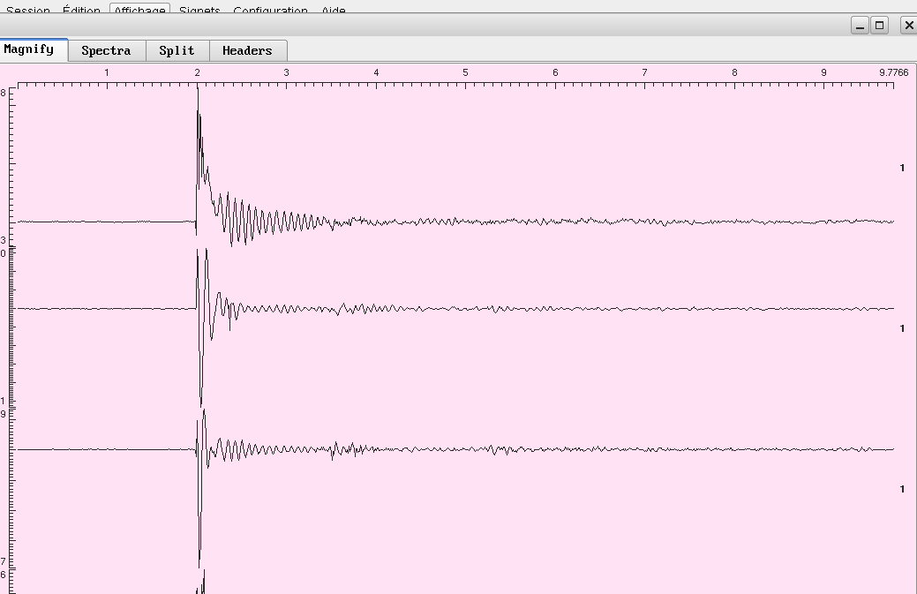Select the Headers tab
Viewport: 917px width, 594px height.
tap(247, 50)
